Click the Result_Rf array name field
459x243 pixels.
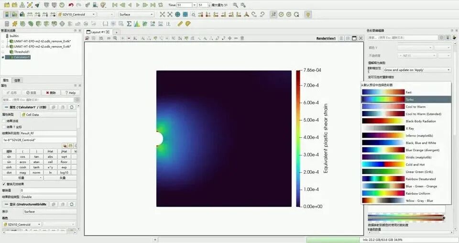point(48,133)
